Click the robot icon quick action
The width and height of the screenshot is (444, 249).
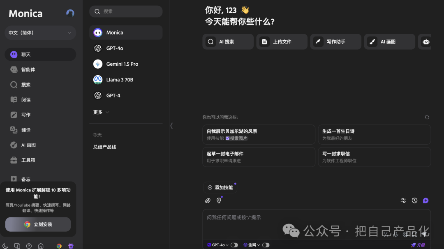[x=425, y=41]
